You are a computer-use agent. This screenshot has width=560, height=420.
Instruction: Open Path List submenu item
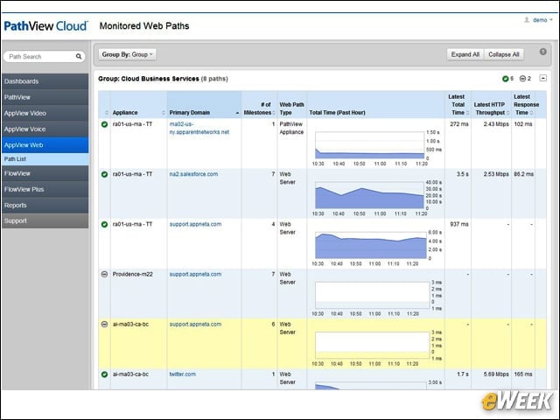tap(45, 159)
